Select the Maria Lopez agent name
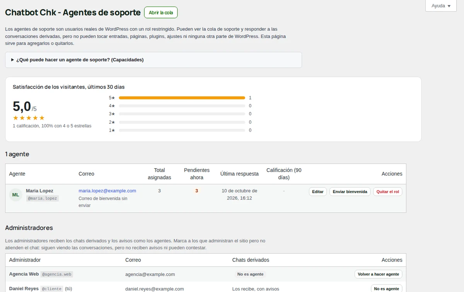The width and height of the screenshot is (464, 292). point(39,191)
